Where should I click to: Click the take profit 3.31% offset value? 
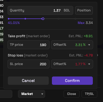80,45
